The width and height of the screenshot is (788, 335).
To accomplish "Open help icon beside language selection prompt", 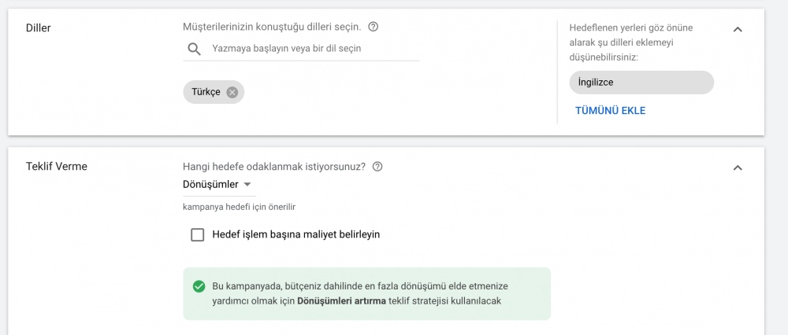I will click(x=373, y=27).
